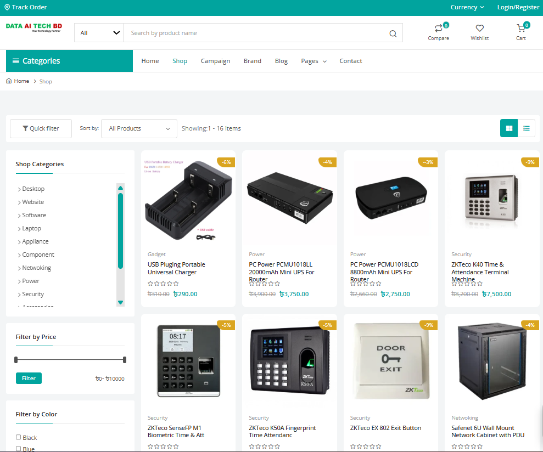The height and width of the screenshot is (452, 543).
Task: Open ZKTeco K40 Time & Attendance product link
Action: coord(480,272)
